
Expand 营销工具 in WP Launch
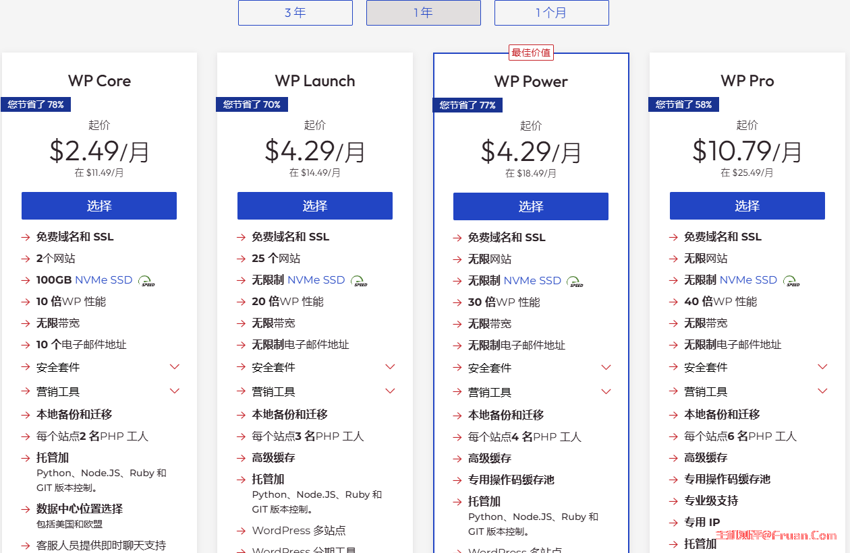tap(390, 391)
